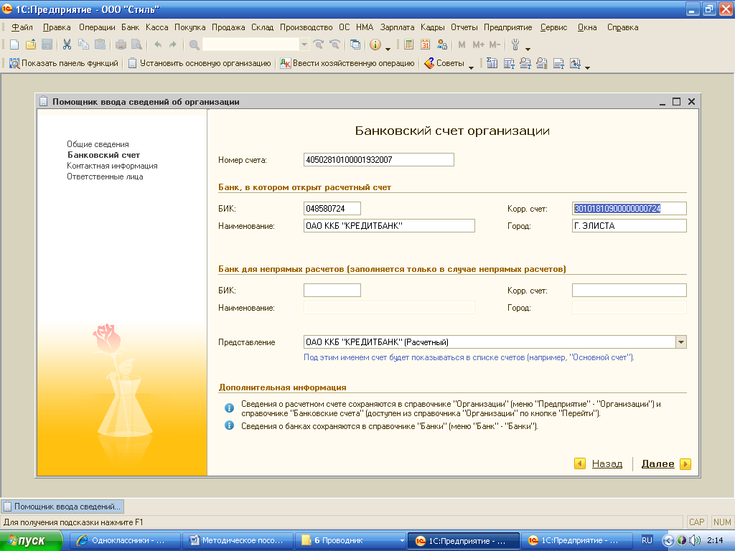This screenshot has width=735, height=551.
Task: Open the Предприятие menu
Action: [507, 27]
